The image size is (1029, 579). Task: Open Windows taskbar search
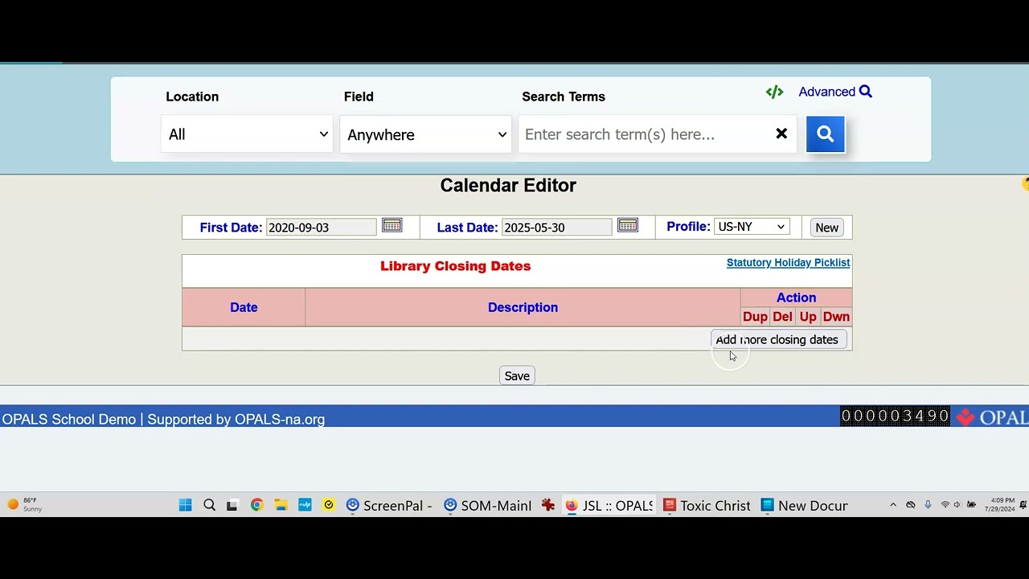[209, 505]
